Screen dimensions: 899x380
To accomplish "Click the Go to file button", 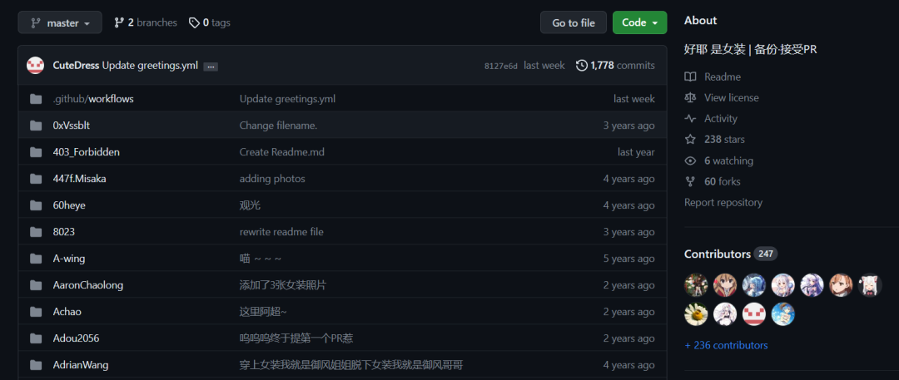I will point(574,22).
